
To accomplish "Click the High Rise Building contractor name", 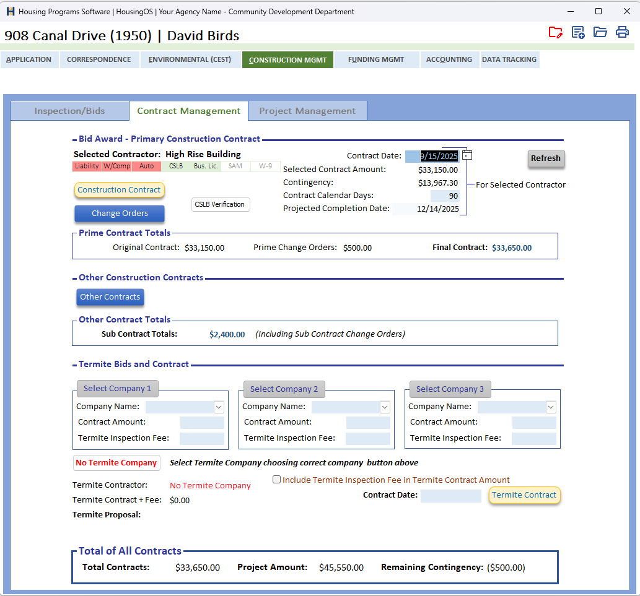I will [x=203, y=154].
